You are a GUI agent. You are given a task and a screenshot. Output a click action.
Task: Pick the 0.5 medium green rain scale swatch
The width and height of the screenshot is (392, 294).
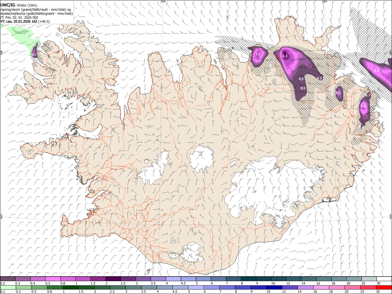[40, 287]
